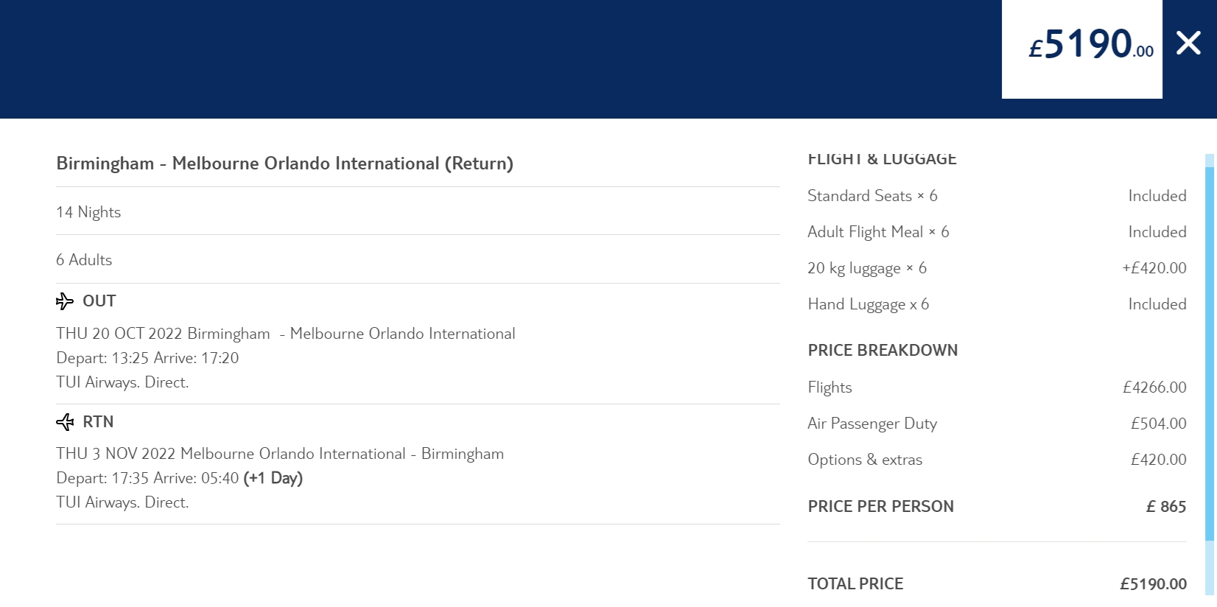Image resolution: width=1217 pixels, height=607 pixels.
Task: Close the price breakdown panel
Action: point(1188,43)
